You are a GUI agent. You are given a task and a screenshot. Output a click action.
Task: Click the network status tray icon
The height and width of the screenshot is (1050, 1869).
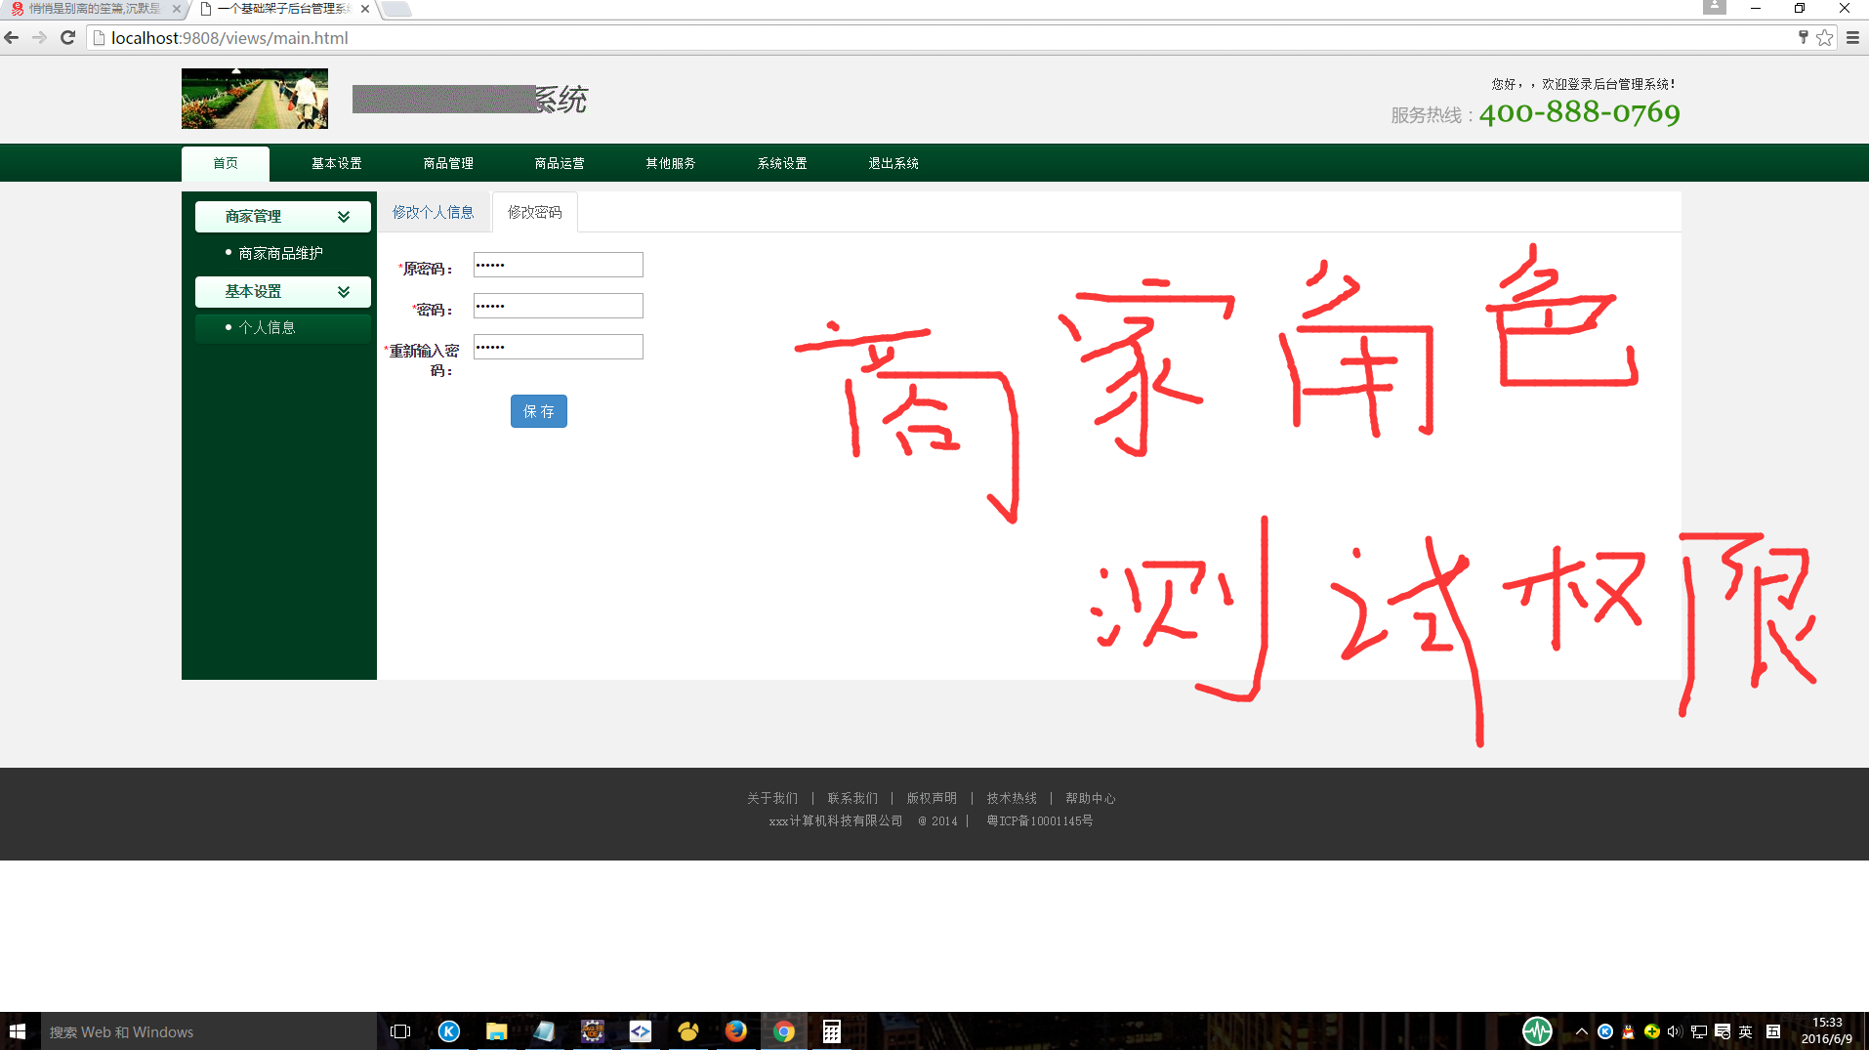(1699, 1031)
